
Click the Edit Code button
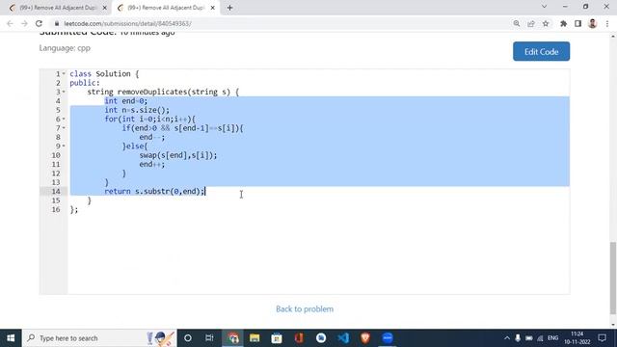tap(541, 51)
